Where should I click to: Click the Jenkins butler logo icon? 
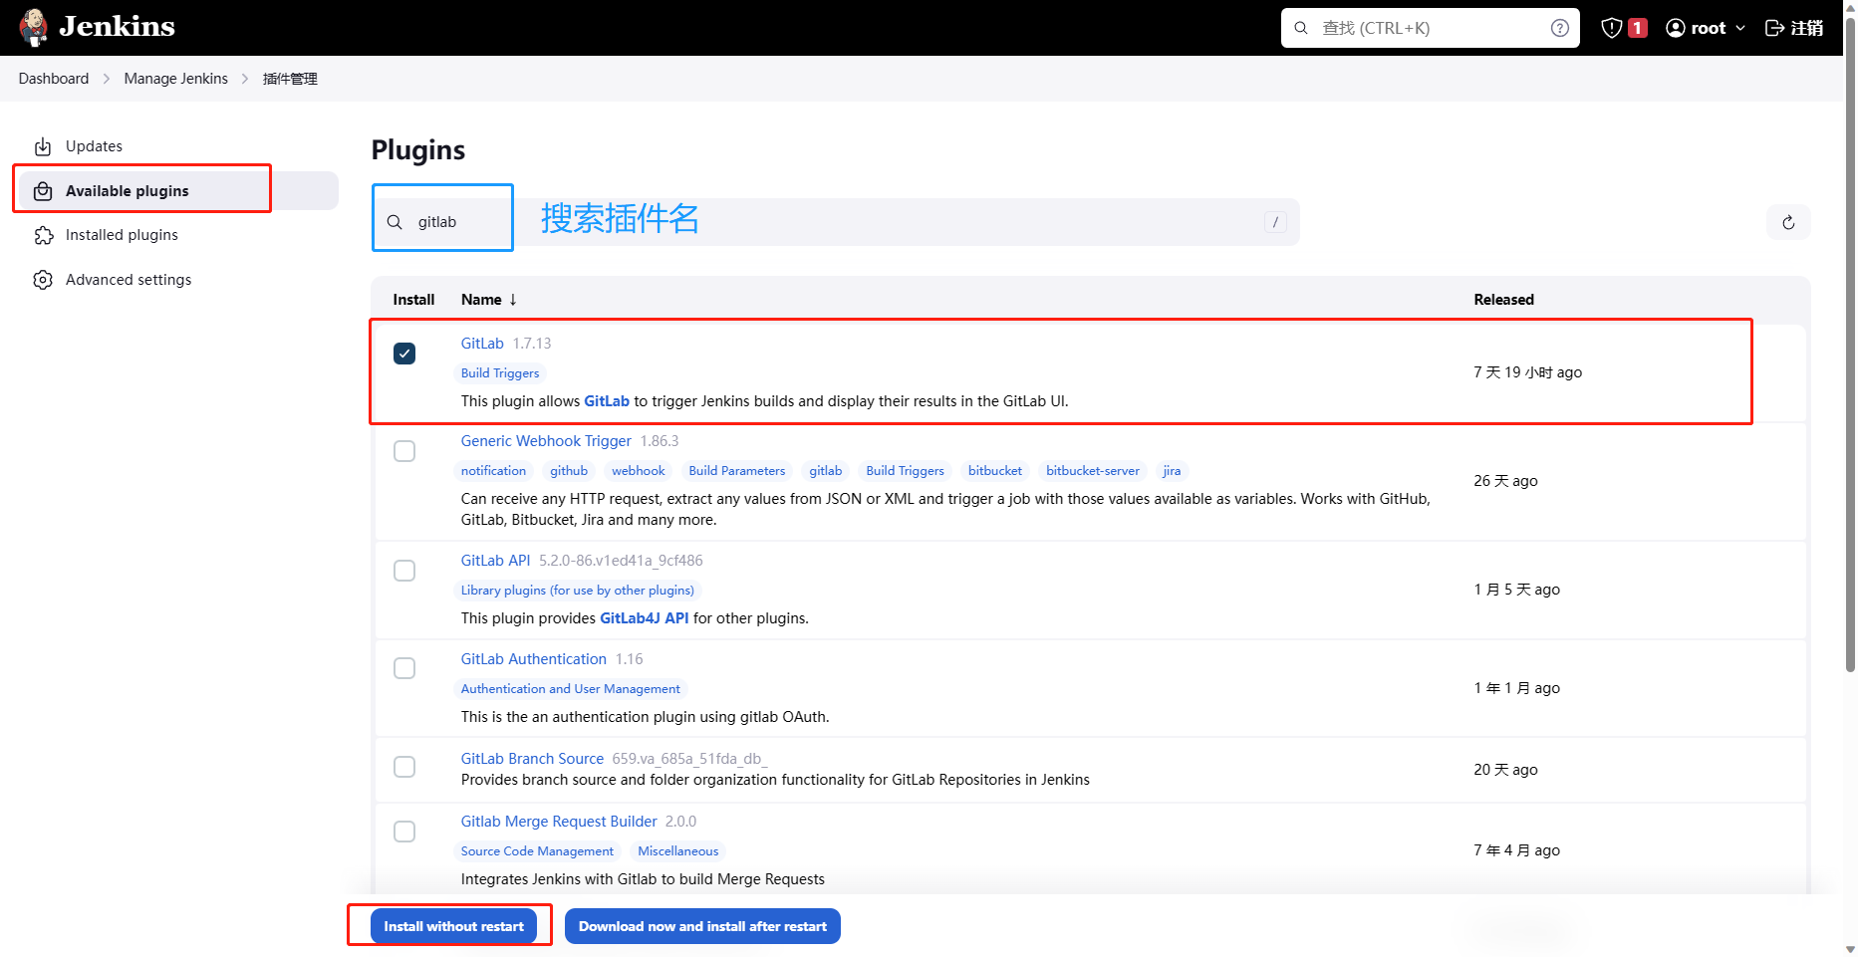(34, 28)
